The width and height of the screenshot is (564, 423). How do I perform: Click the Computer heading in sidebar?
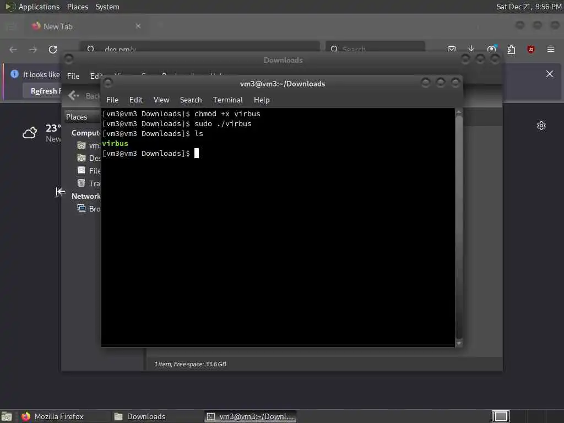pos(86,133)
